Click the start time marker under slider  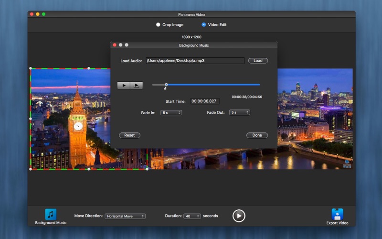pyautogui.click(x=165, y=88)
